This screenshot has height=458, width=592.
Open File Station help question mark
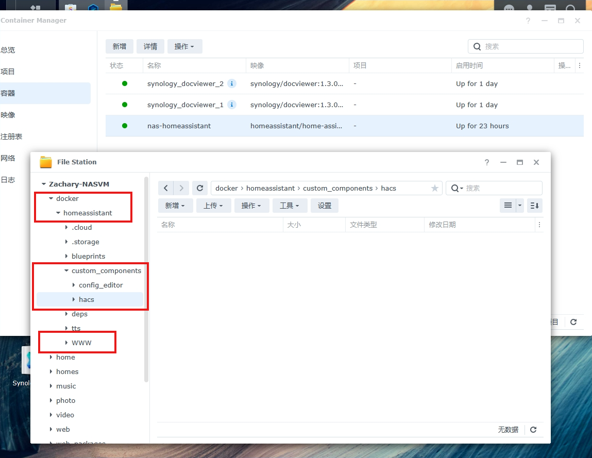click(x=487, y=162)
